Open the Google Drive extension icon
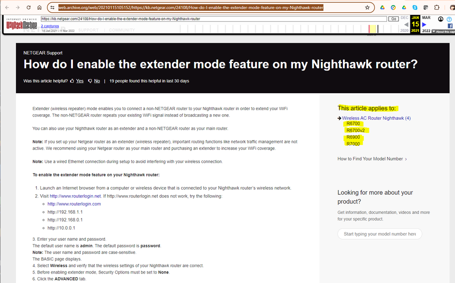The image size is (455, 283). coord(382,8)
